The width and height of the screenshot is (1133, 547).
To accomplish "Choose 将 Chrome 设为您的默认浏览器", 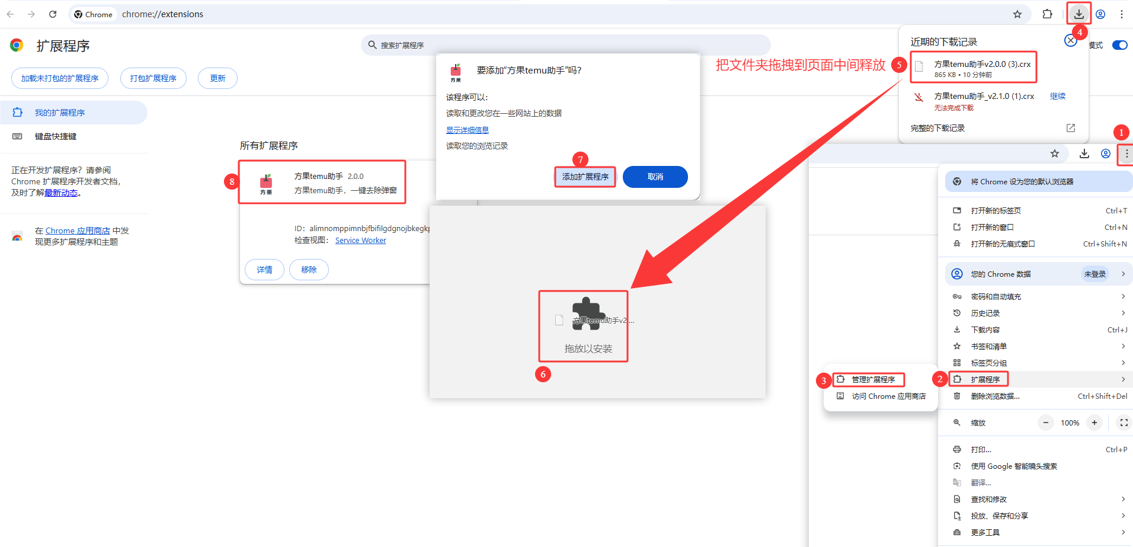I will click(1039, 181).
